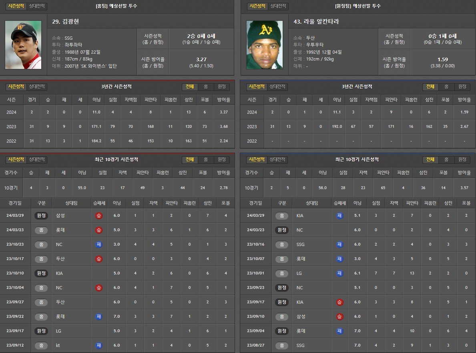Switch to 상대전적 tab in away pitcher header
The image size is (476, 353).
click(x=278, y=6)
